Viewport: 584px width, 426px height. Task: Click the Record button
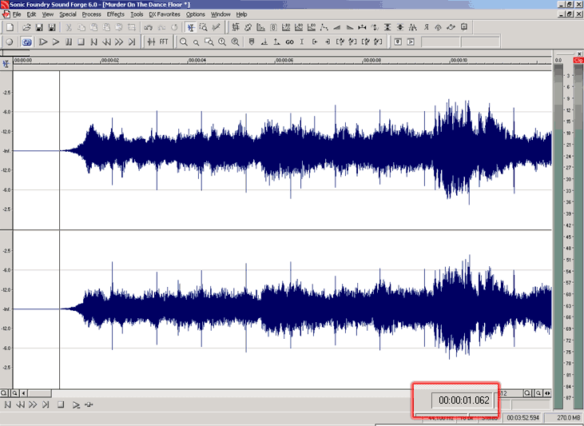coord(10,42)
